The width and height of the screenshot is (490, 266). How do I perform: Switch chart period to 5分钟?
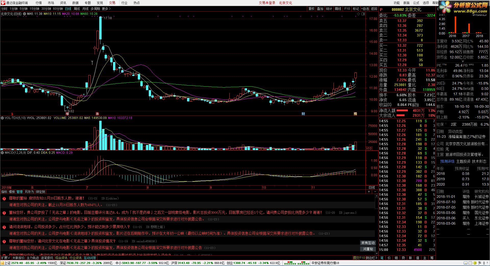click(23, 9)
